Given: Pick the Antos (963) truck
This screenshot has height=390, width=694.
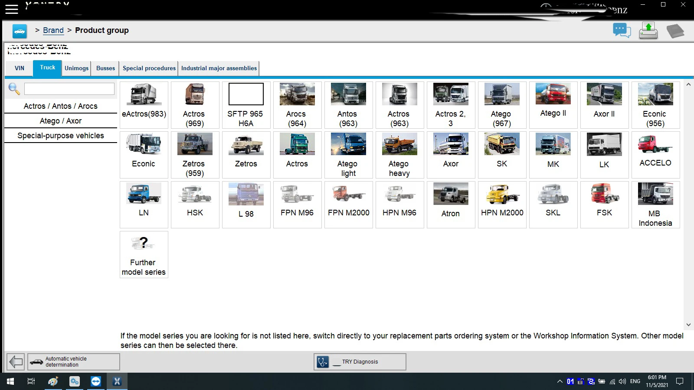Looking at the screenshot, I should tap(349, 105).
